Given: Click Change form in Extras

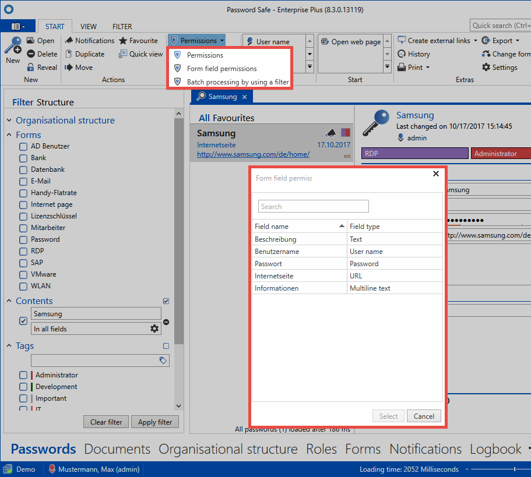Looking at the screenshot, I should click(507, 54).
